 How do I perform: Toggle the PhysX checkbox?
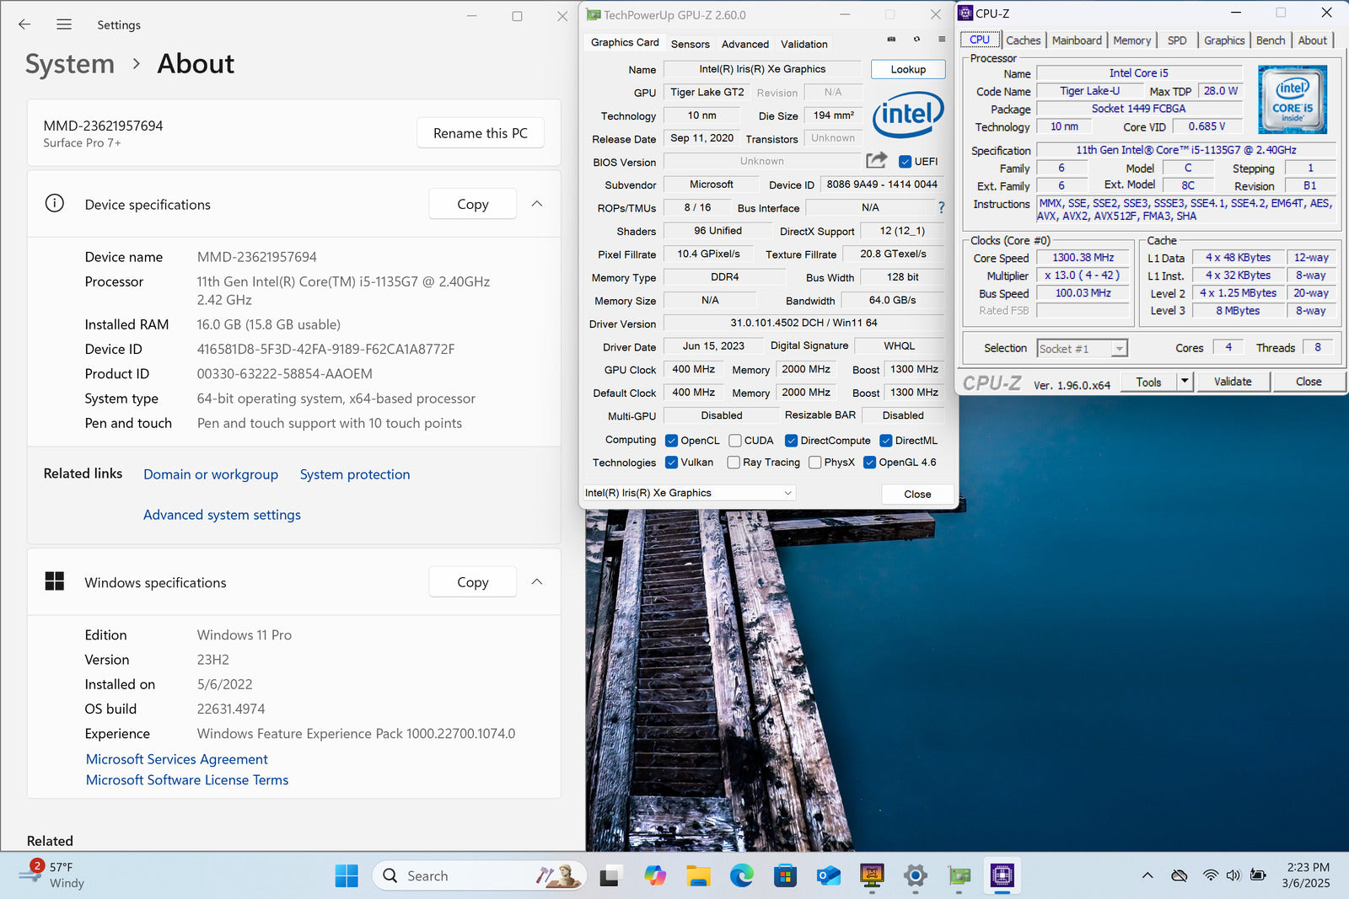pos(814,463)
